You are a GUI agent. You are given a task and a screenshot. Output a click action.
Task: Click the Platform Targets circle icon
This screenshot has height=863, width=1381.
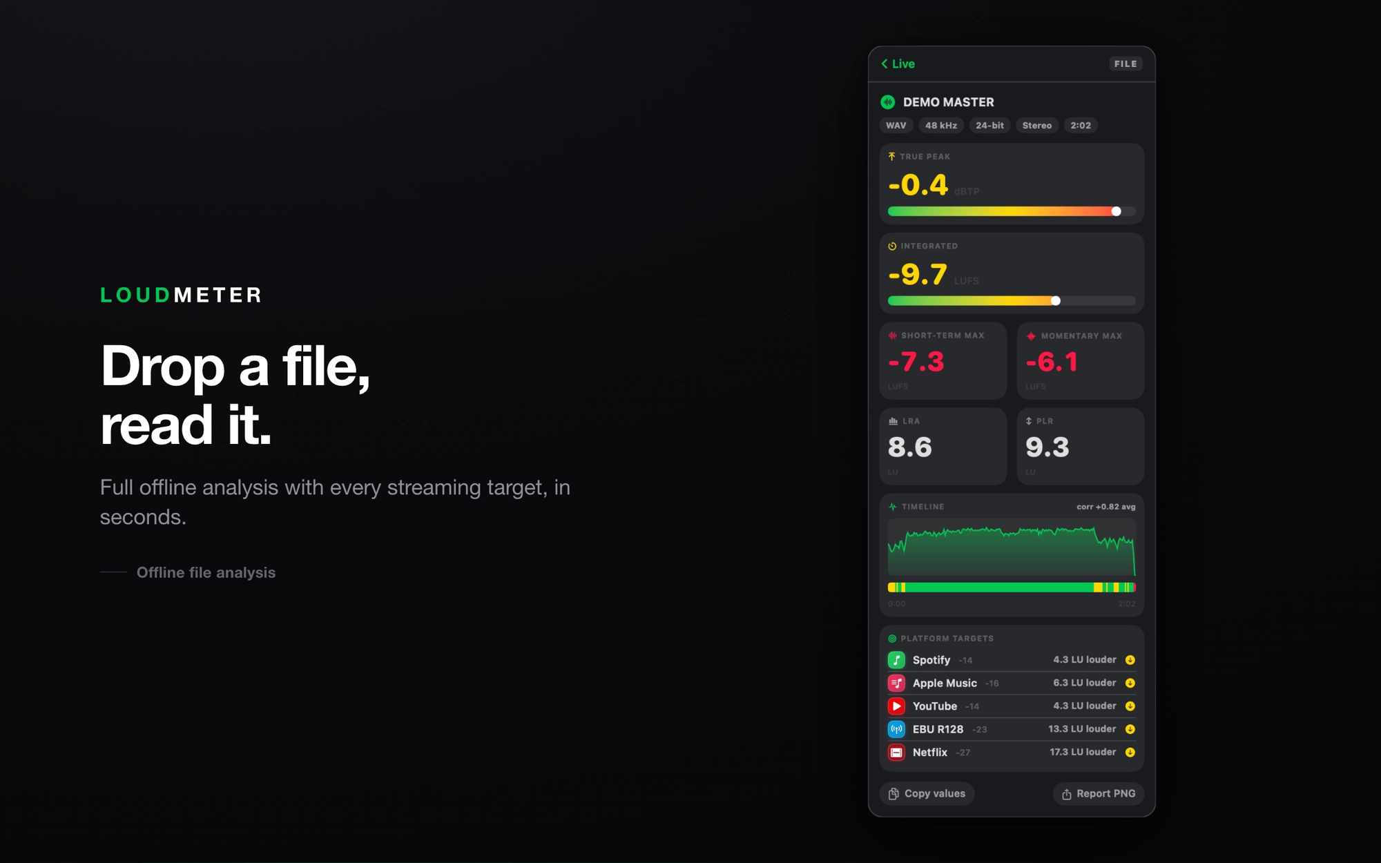pyautogui.click(x=892, y=639)
